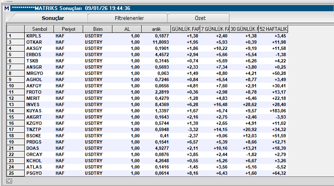This screenshot has height=186, width=334.
Task: Click the Matriks M logo icon
Action: coord(7,8)
